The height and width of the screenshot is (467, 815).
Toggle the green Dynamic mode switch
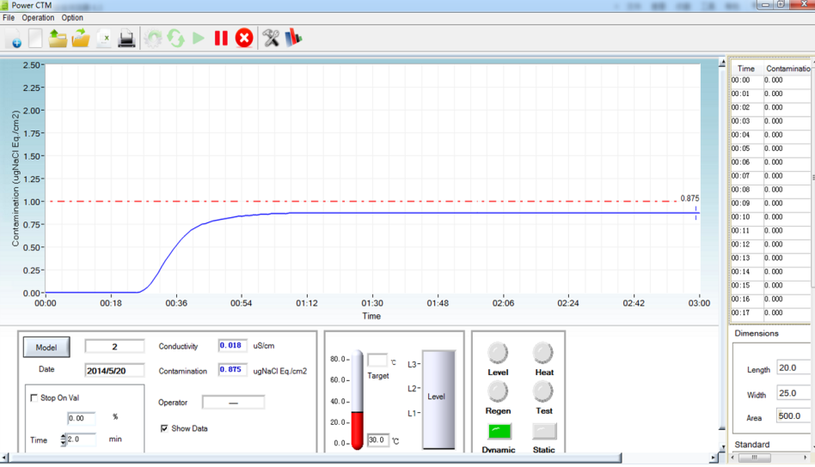[499, 431]
